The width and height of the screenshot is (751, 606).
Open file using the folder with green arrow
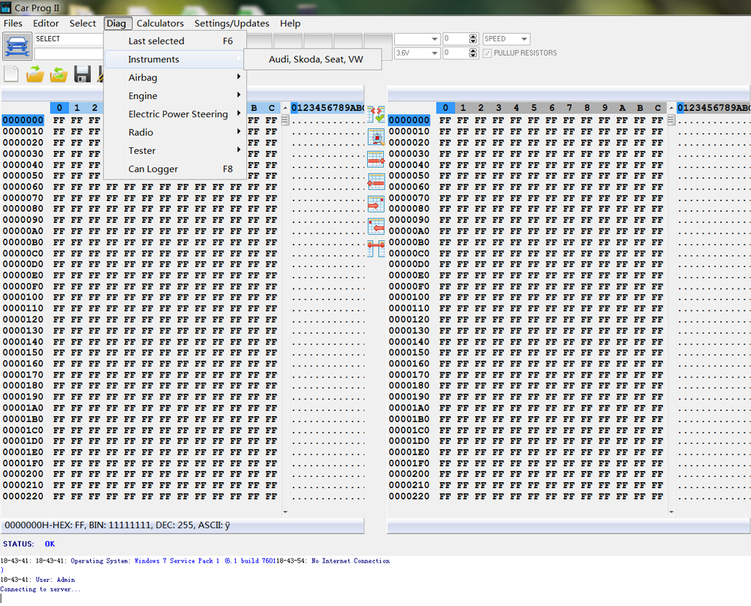pos(35,74)
